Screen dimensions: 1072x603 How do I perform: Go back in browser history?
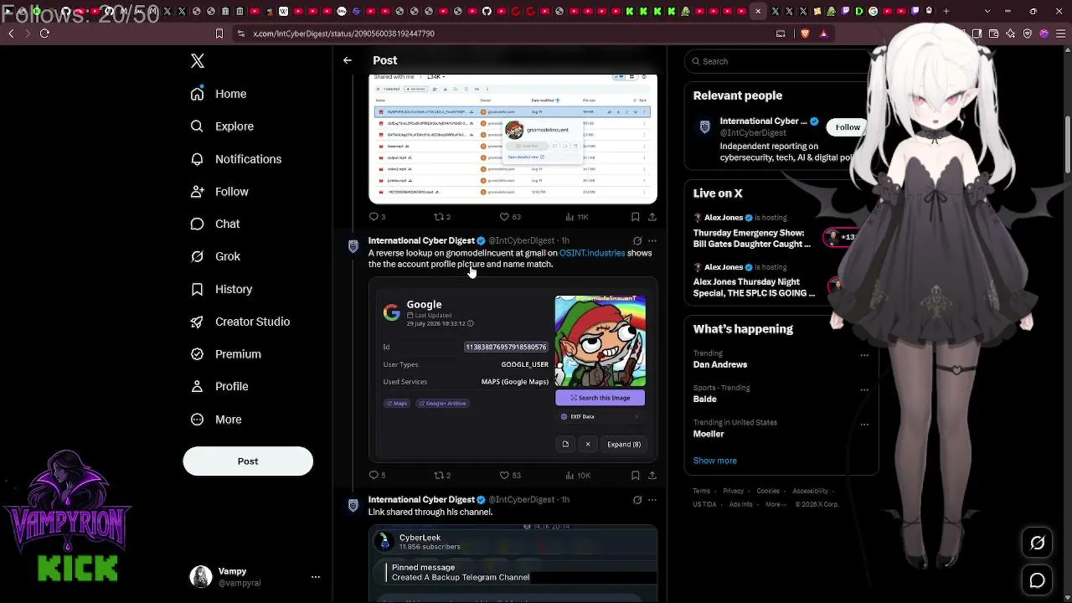click(11, 33)
